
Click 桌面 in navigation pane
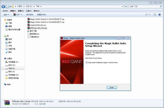tap(9, 26)
